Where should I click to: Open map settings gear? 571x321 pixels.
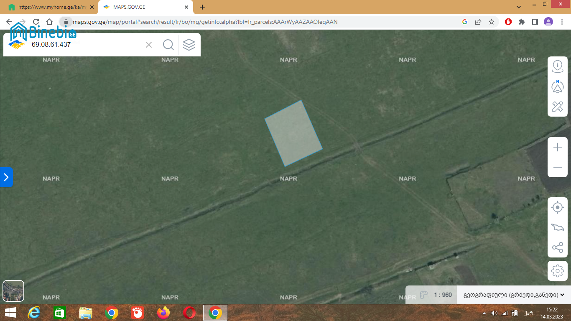pos(558,271)
